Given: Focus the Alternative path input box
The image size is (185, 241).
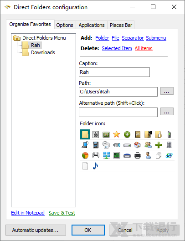Looking at the screenshot, I should 118,112.
